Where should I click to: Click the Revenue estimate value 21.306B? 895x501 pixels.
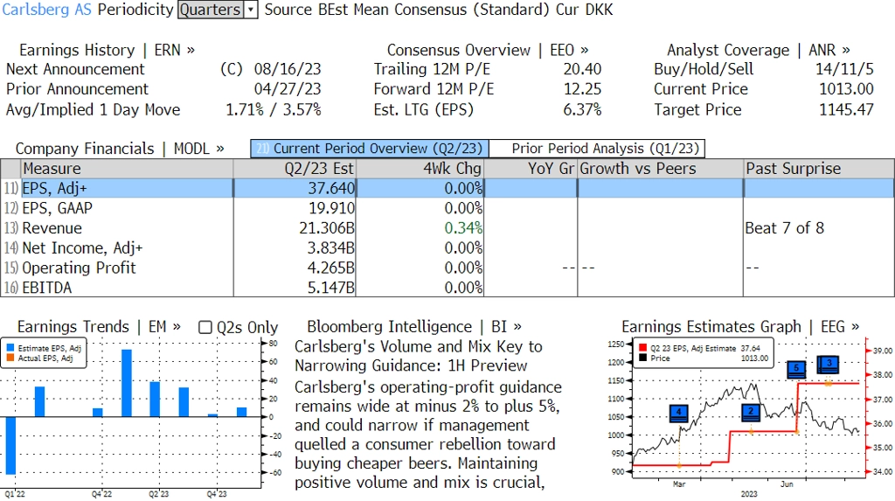click(327, 228)
